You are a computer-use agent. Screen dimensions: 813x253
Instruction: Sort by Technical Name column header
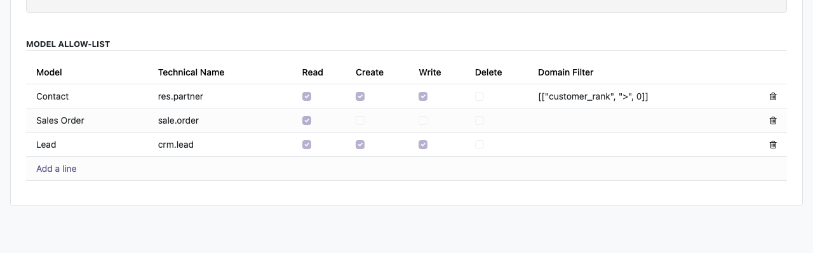pyautogui.click(x=191, y=72)
